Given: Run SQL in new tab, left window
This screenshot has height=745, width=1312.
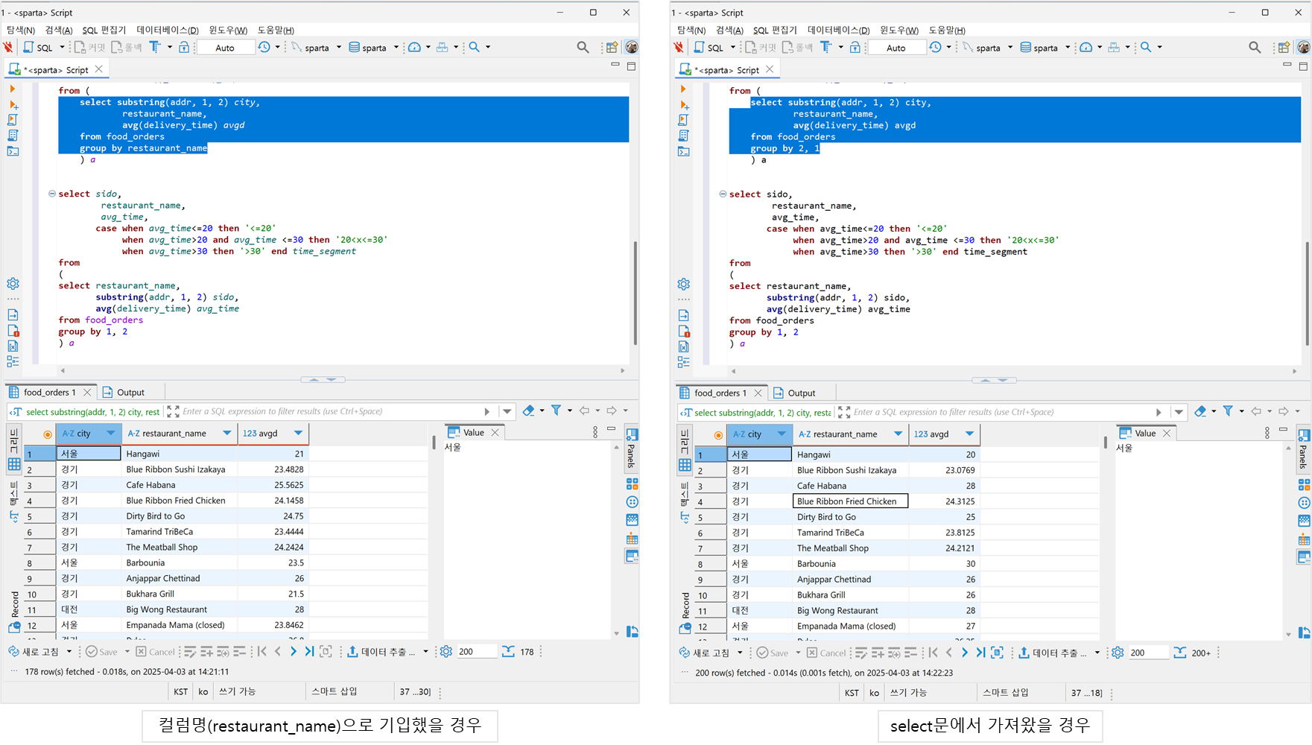Looking at the screenshot, I should pos(13,104).
